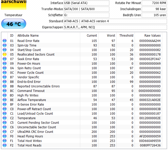Click the Interface field showing USB (Serial ATA)
The height and width of the screenshot is (150, 168).
(x=87, y=3)
